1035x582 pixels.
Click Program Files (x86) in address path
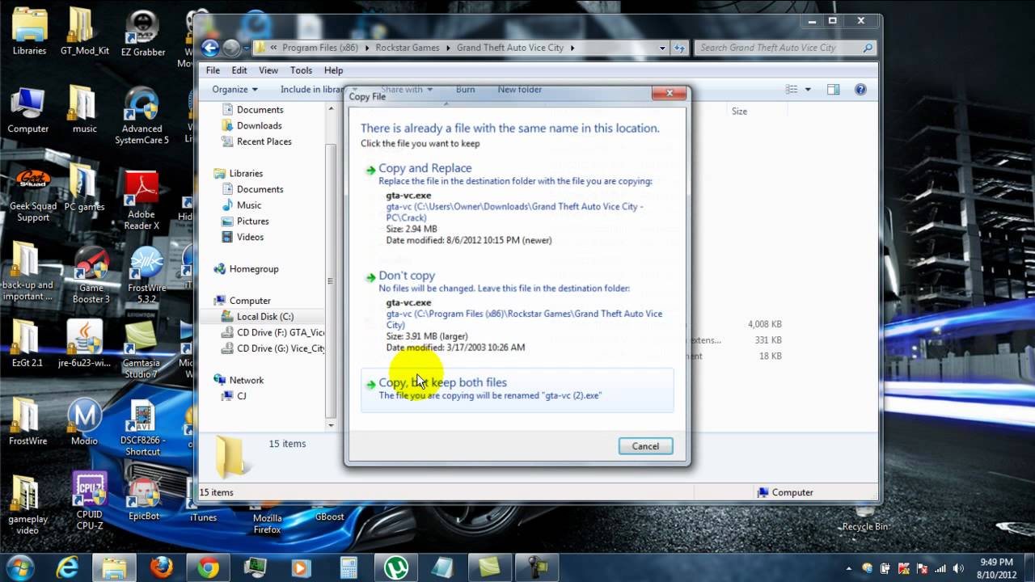coord(320,48)
